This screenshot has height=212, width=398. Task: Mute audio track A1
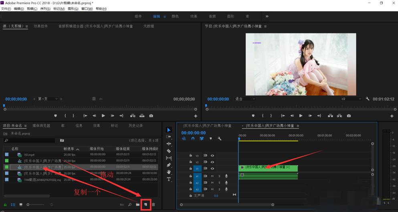pos(212,176)
